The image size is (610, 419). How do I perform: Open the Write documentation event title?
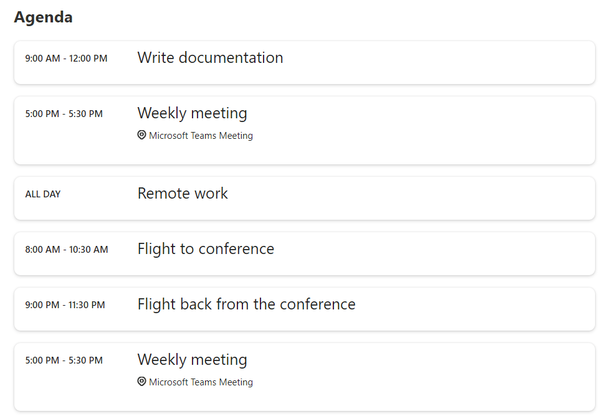coord(210,58)
